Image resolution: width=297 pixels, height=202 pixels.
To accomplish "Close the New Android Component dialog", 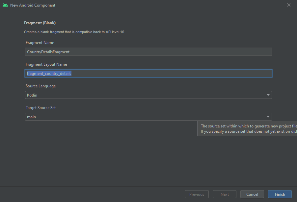I will (289, 5).
